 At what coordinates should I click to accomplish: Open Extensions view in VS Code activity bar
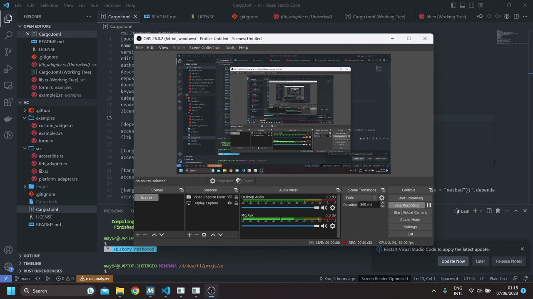(x=8, y=102)
